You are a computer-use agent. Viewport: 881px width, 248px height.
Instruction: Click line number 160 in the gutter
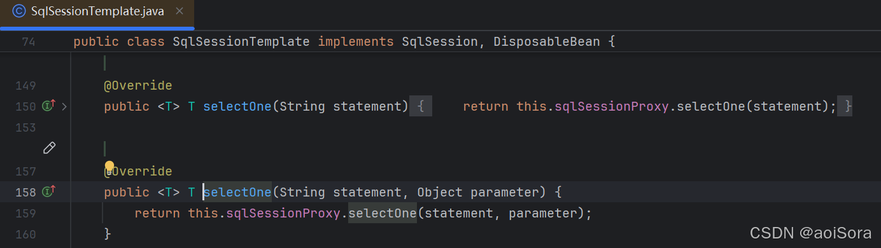click(25, 234)
